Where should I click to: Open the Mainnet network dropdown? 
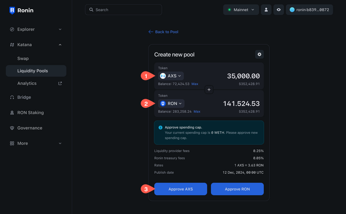241,10
